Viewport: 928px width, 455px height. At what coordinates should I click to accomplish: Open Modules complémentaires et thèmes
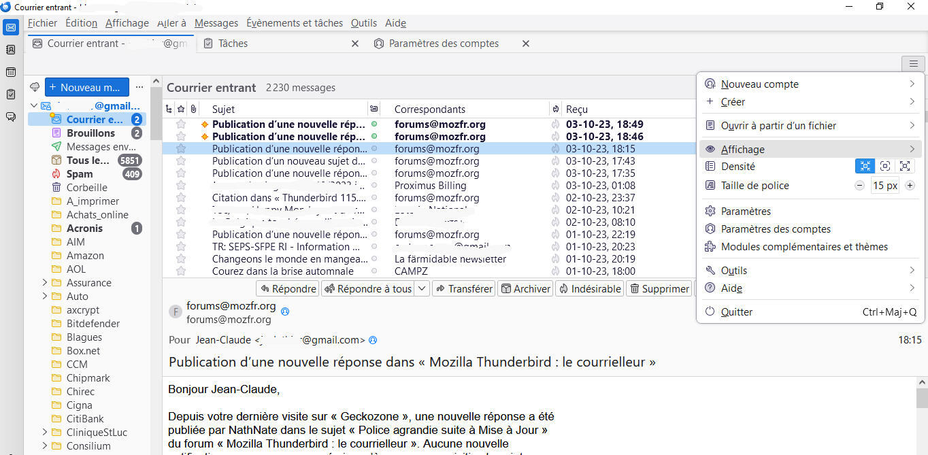click(x=810, y=247)
